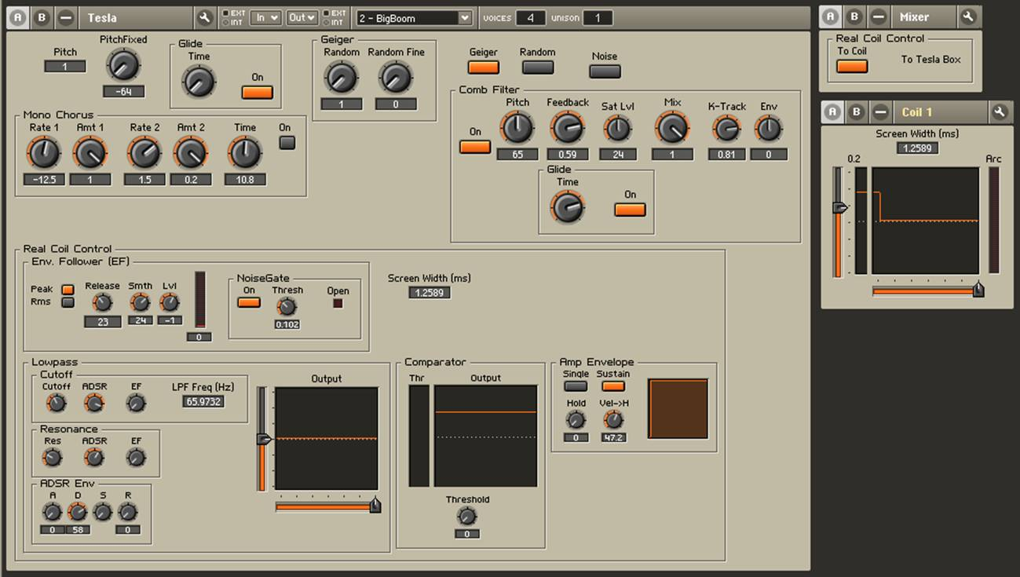
Task: Click the Unison value field
Action: coord(598,17)
